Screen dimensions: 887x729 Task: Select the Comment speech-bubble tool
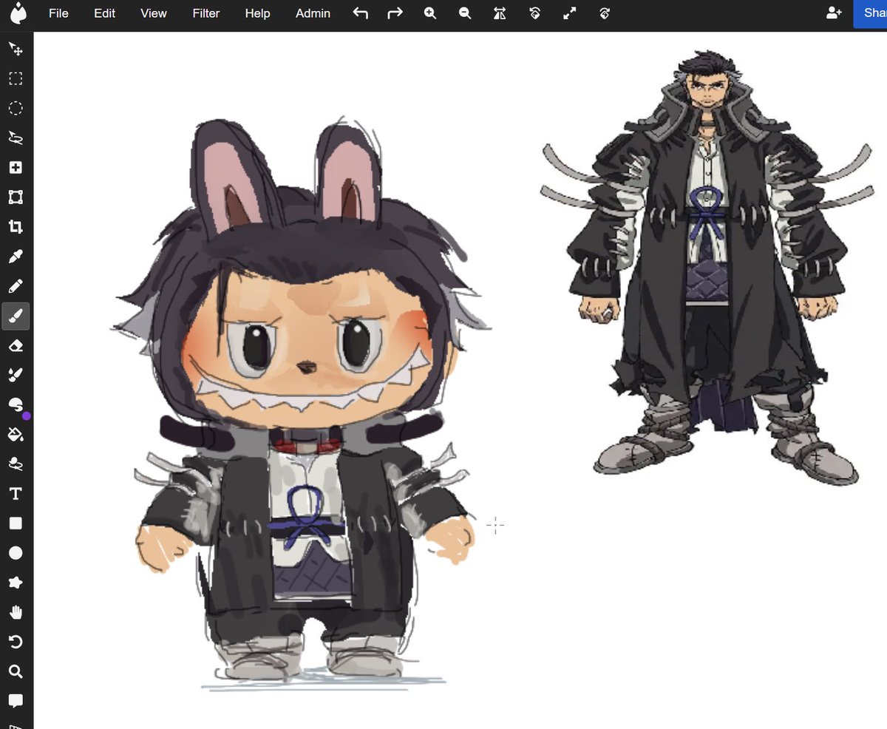point(16,700)
